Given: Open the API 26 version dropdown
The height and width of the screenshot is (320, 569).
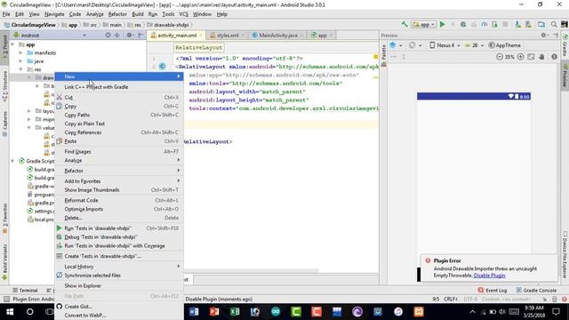Looking at the screenshot, I should tap(474, 45).
